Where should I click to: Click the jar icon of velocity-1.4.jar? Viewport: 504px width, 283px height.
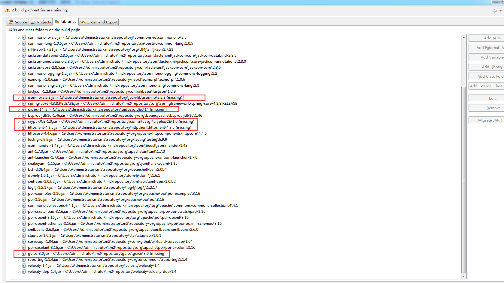point(24,266)
